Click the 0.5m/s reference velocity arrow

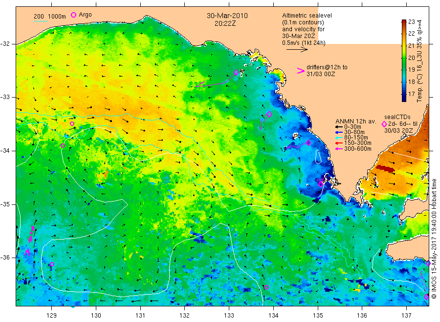(x=297, y=50)
